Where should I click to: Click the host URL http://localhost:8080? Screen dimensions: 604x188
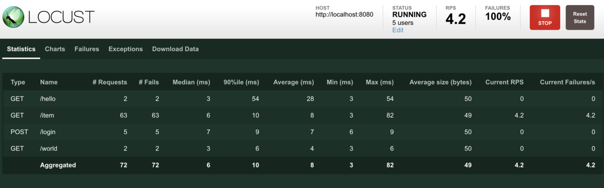click(x=344, y=15)
